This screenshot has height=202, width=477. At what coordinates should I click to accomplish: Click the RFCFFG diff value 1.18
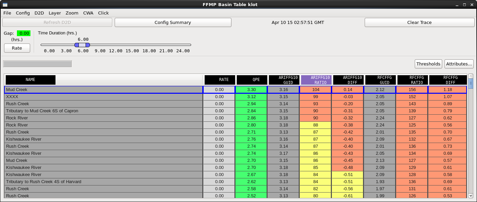pos(448,90)
